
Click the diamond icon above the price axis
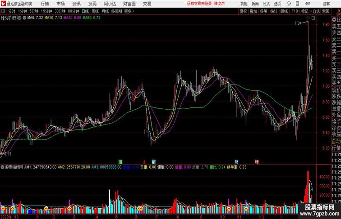coord(308,18)
